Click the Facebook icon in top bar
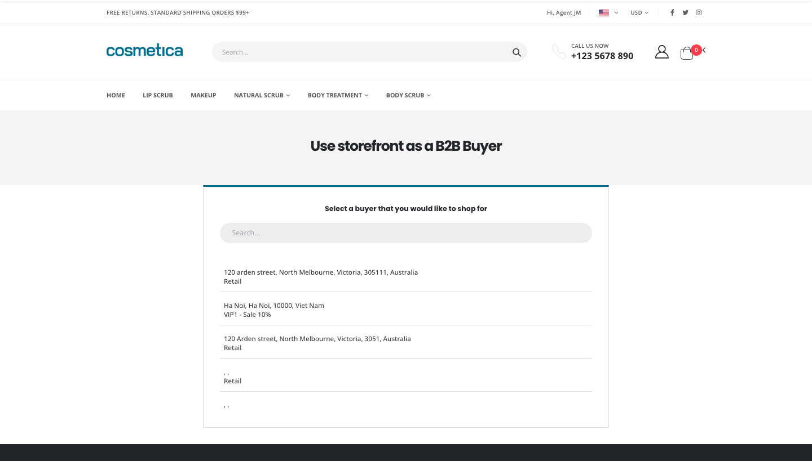This screenshot has width=812, height=461. tap(672, 12)
